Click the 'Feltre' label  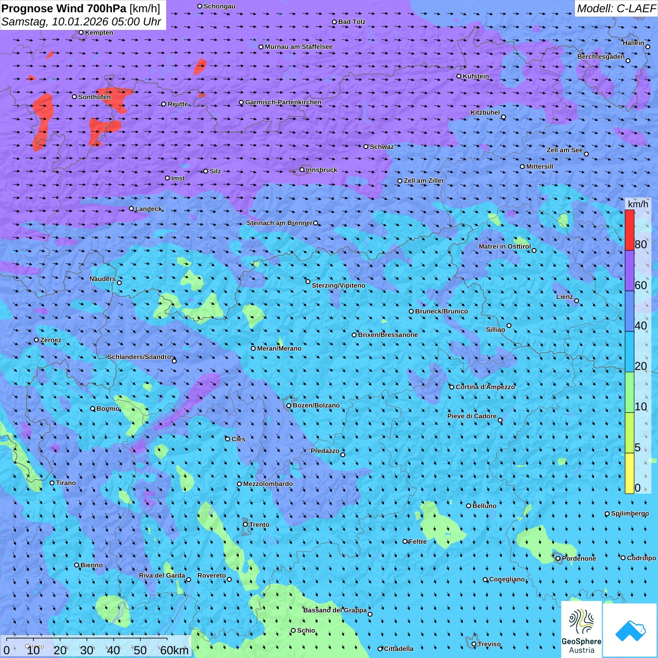[418, 541]
